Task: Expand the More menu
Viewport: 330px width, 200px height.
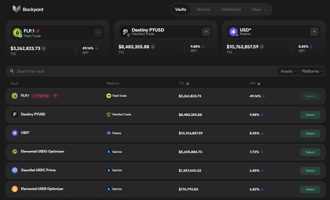Action: pos(259,10)
